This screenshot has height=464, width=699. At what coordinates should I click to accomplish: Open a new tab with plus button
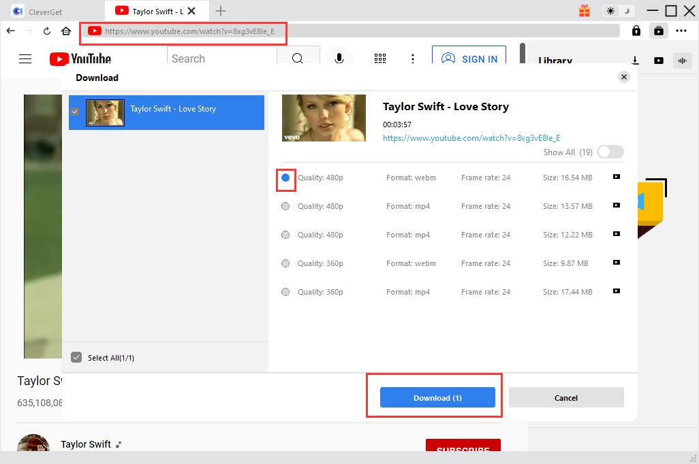[x=221, y=11]
